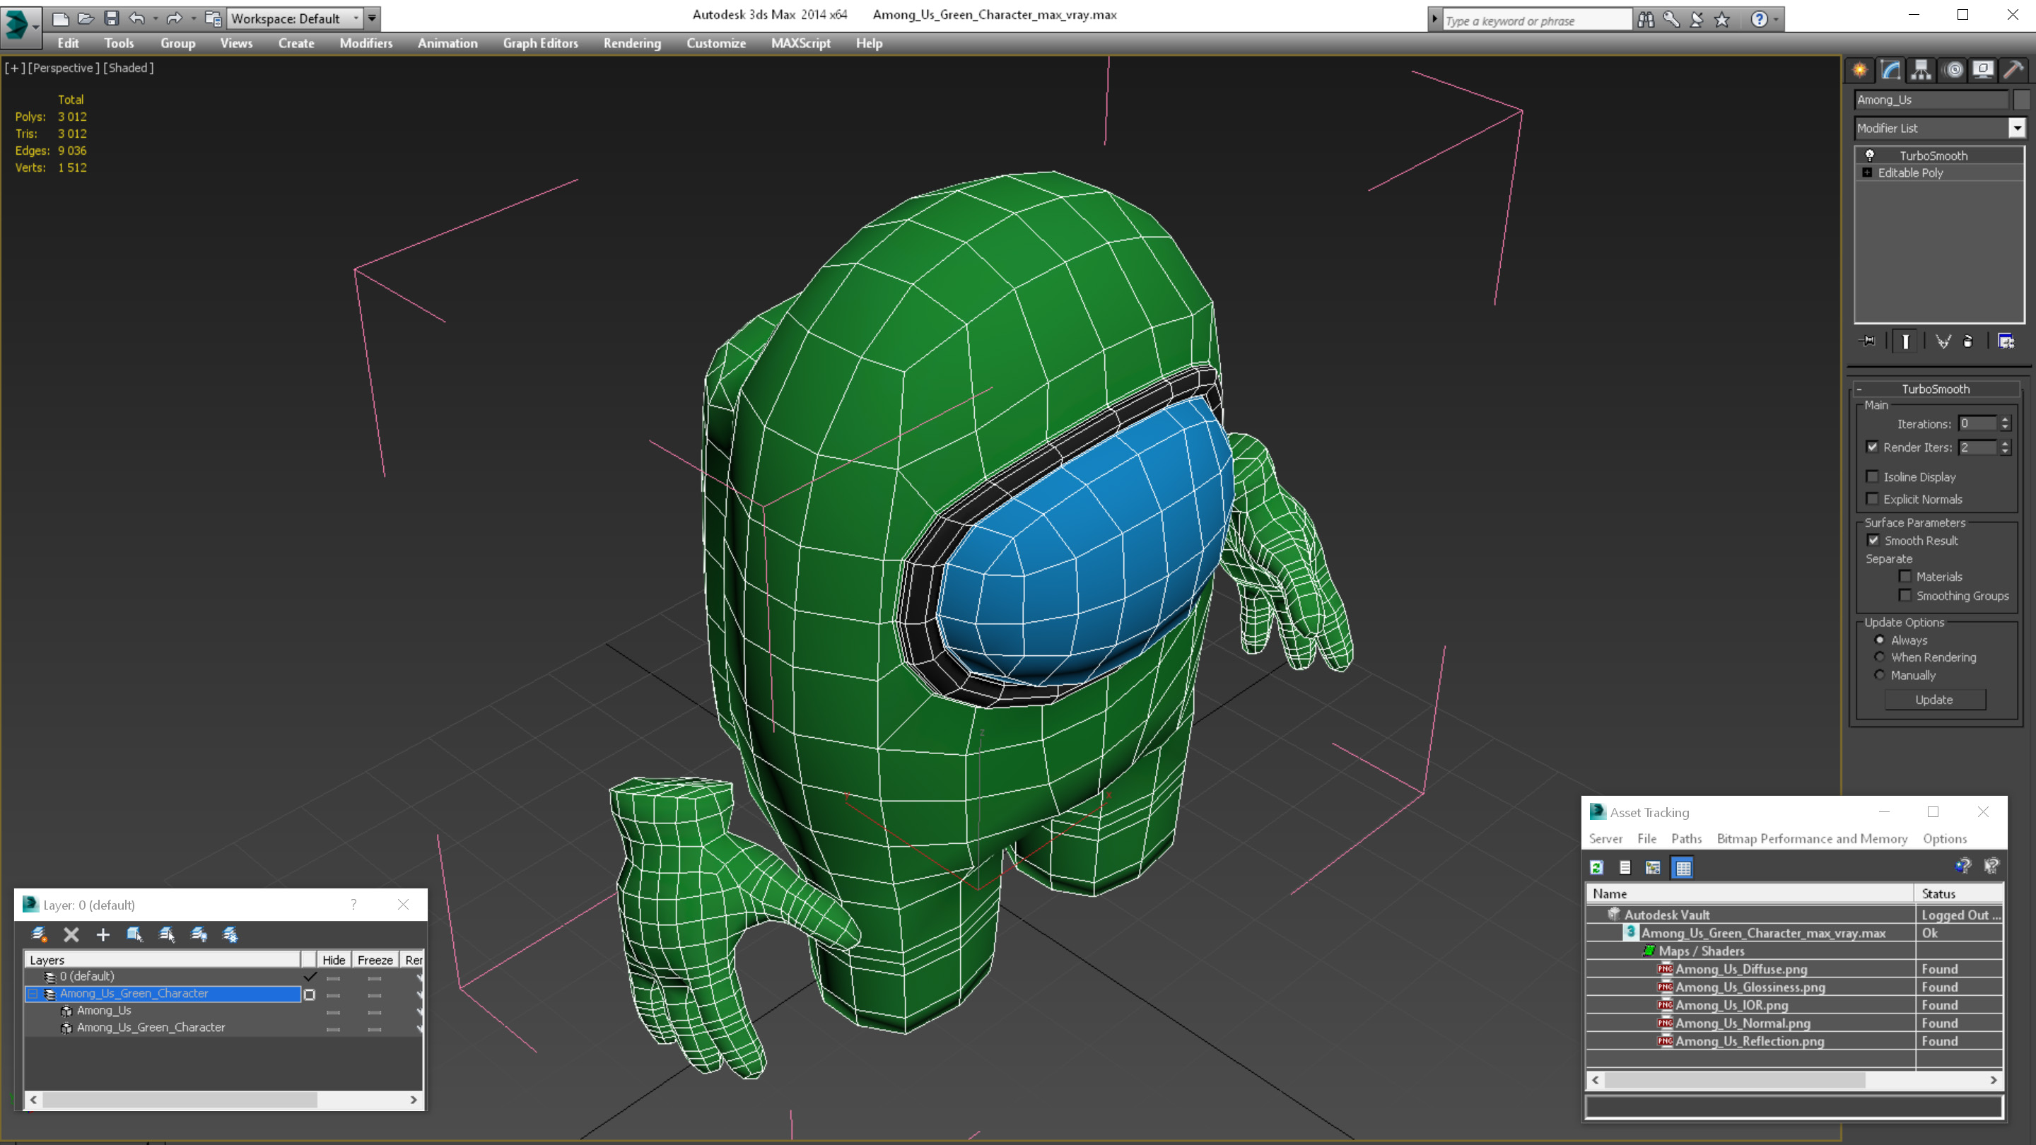Open the Create command panel tab

coord(1860,69)
